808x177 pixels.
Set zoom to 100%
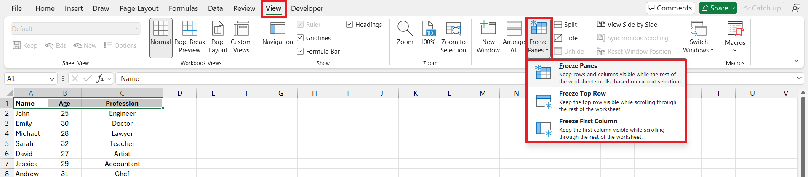[428, 34]
